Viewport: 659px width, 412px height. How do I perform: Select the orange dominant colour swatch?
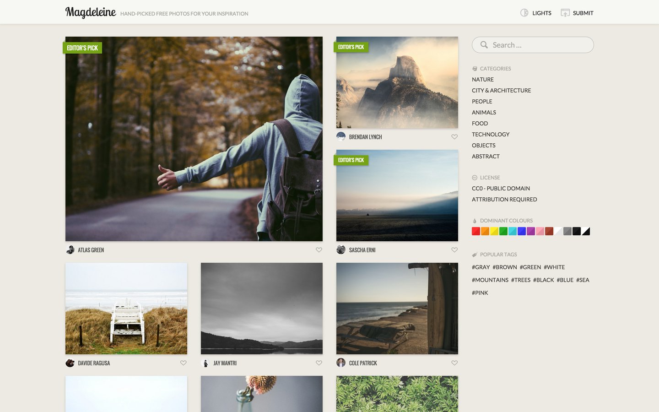coord(485,231)
